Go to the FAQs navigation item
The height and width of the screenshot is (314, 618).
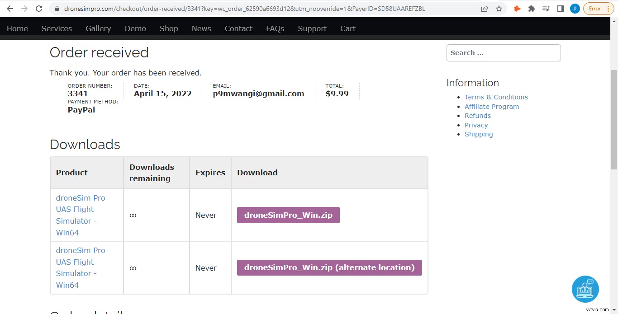pos(275,28)
